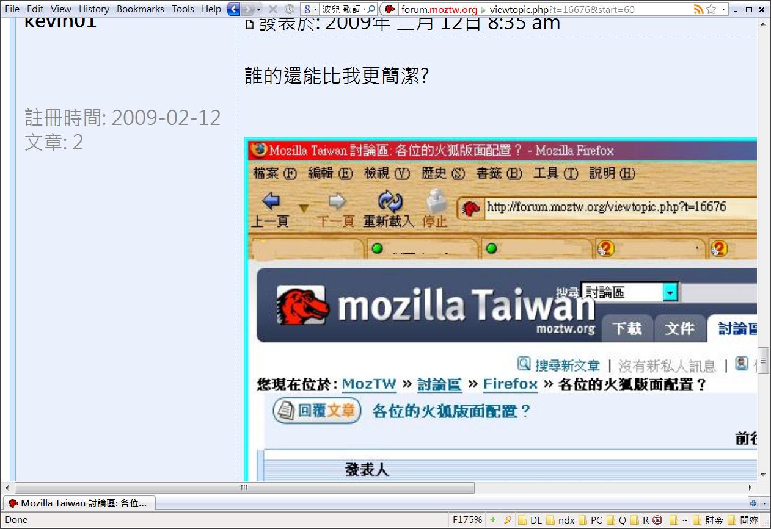Open the list-all-tabs dropdown arrow

coord(764,503)
